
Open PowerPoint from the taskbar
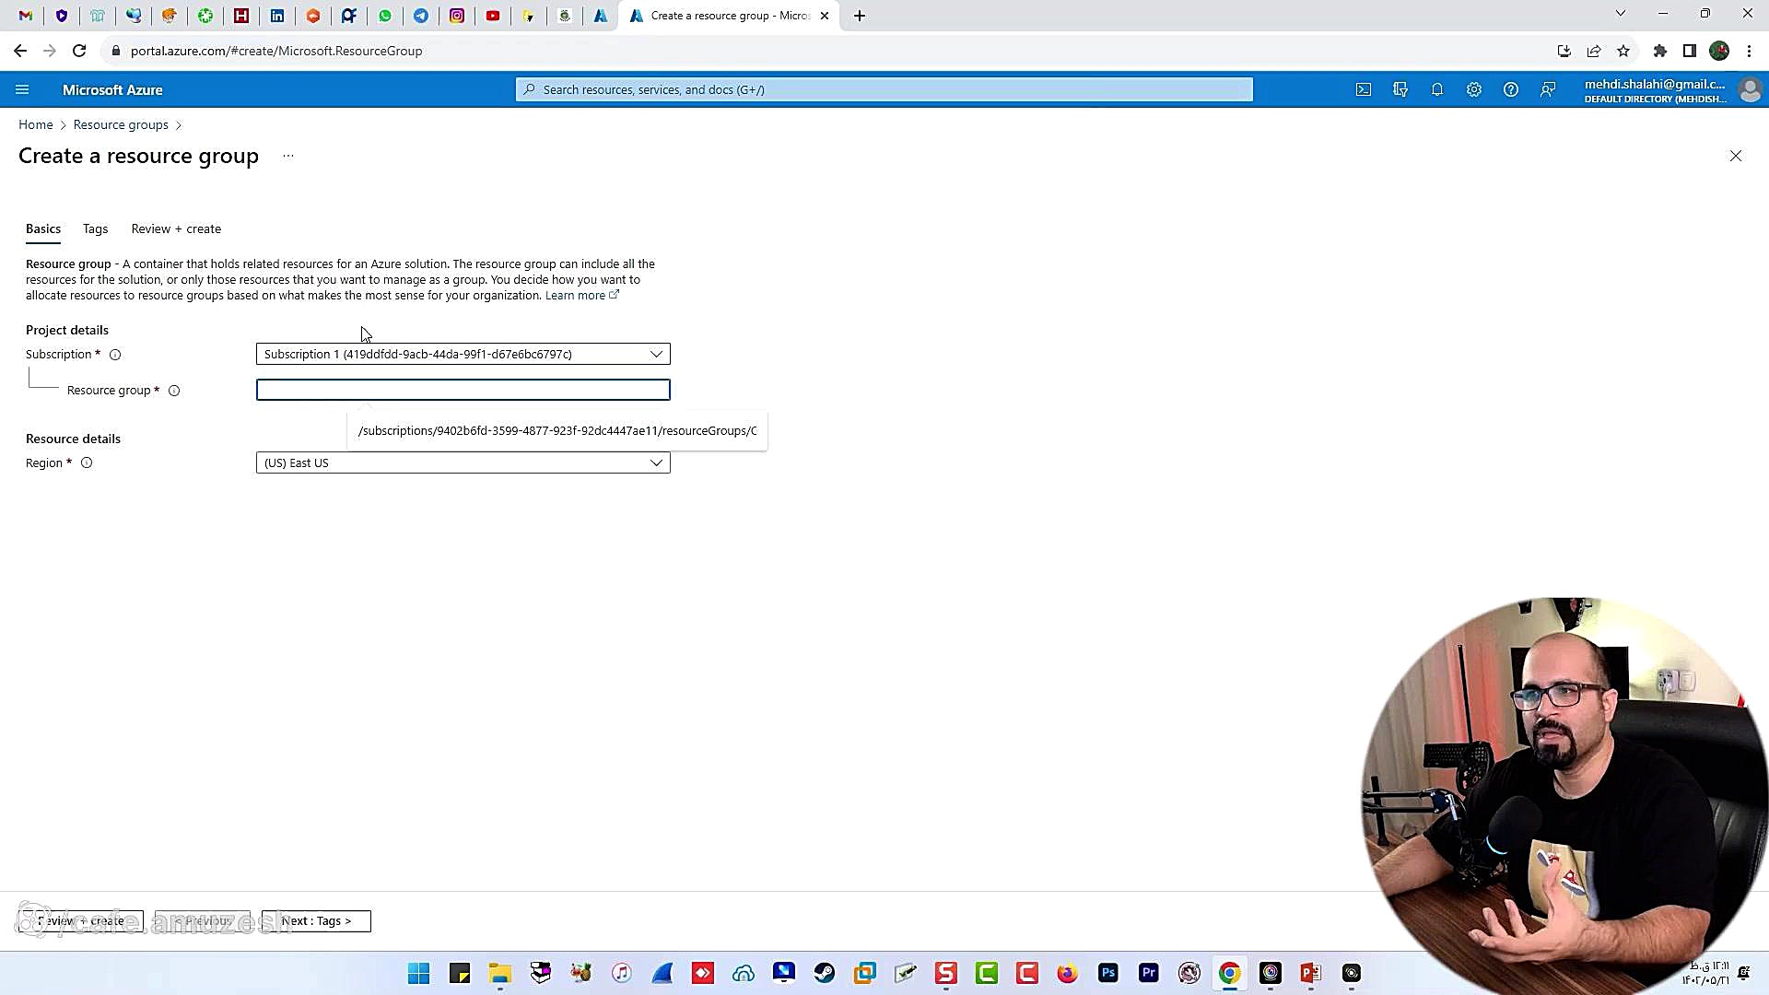pyautogui.click(x=1311, y=973)
